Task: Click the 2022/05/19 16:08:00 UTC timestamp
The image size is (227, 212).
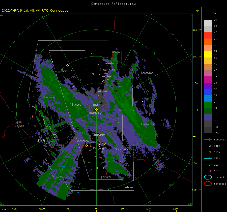Action: coord(35,11)
